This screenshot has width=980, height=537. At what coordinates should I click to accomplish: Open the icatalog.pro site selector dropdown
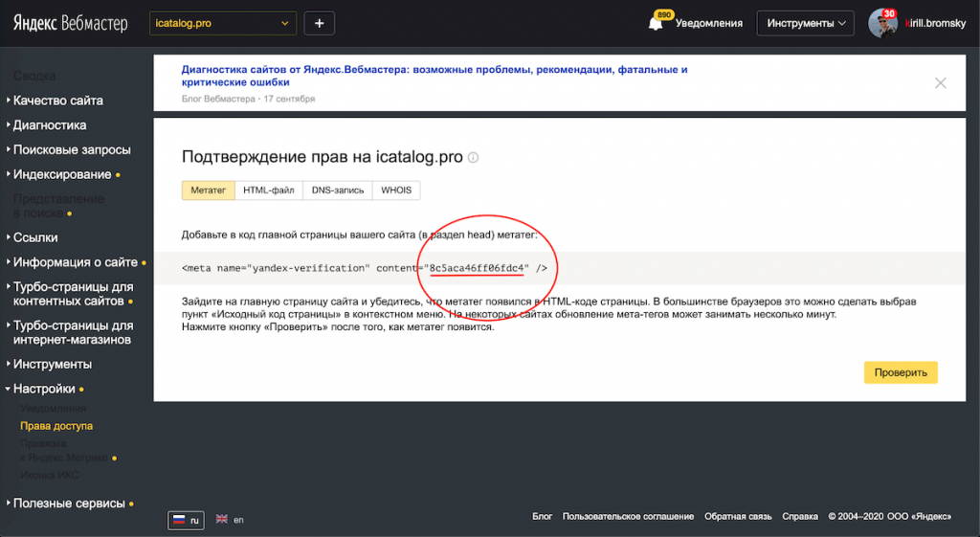[x=223, y=24]
